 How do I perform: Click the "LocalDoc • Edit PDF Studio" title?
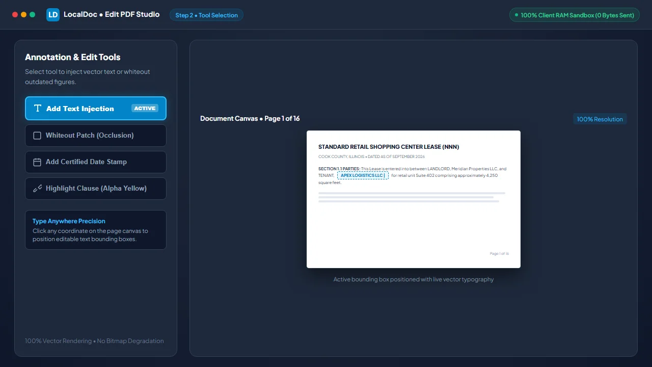click(x=112, y=15)
